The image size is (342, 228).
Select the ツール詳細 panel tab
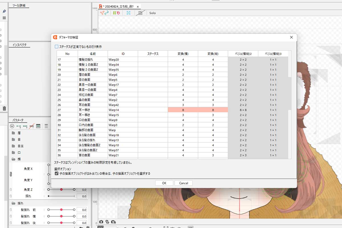[x=19, y=6]
